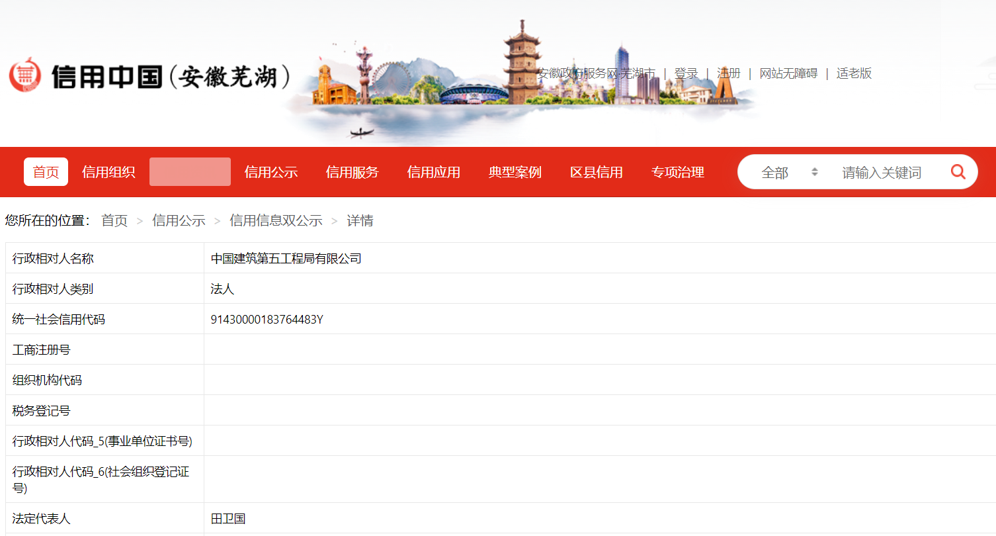Click the 详情 breadcrumb item
This screenshot has width=996, height=536.
coord(360,220)
